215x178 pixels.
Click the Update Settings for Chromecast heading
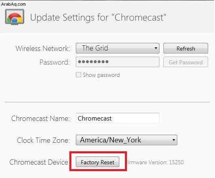(x=98, y=17)
